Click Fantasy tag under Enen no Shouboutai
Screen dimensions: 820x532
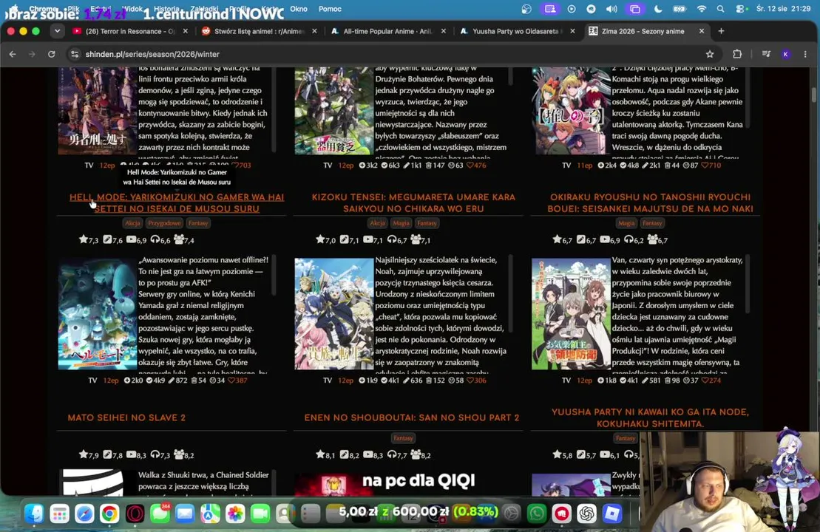tap(403, 438)
